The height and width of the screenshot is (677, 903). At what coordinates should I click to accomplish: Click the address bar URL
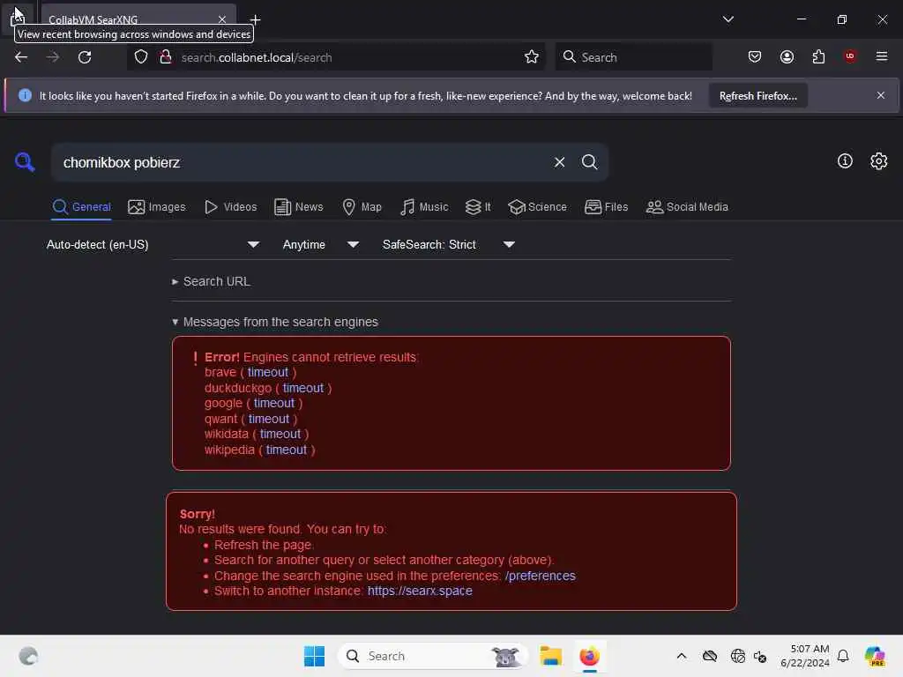[x=257, y=57]
